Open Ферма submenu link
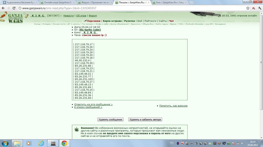This screenshot has height=147, width=263. (x=173, y=24)
